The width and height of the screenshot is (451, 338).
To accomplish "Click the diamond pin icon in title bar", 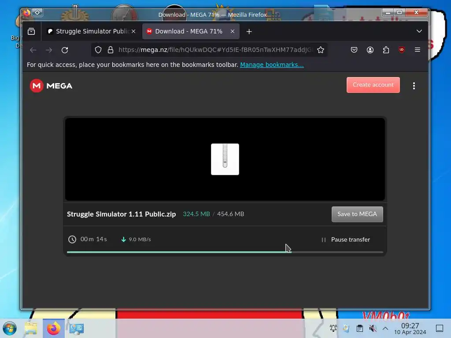I will click(x=37, y=13).
